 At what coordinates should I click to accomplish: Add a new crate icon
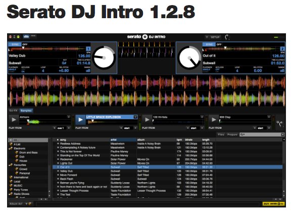pyautogui.click(x=29, y=204)
